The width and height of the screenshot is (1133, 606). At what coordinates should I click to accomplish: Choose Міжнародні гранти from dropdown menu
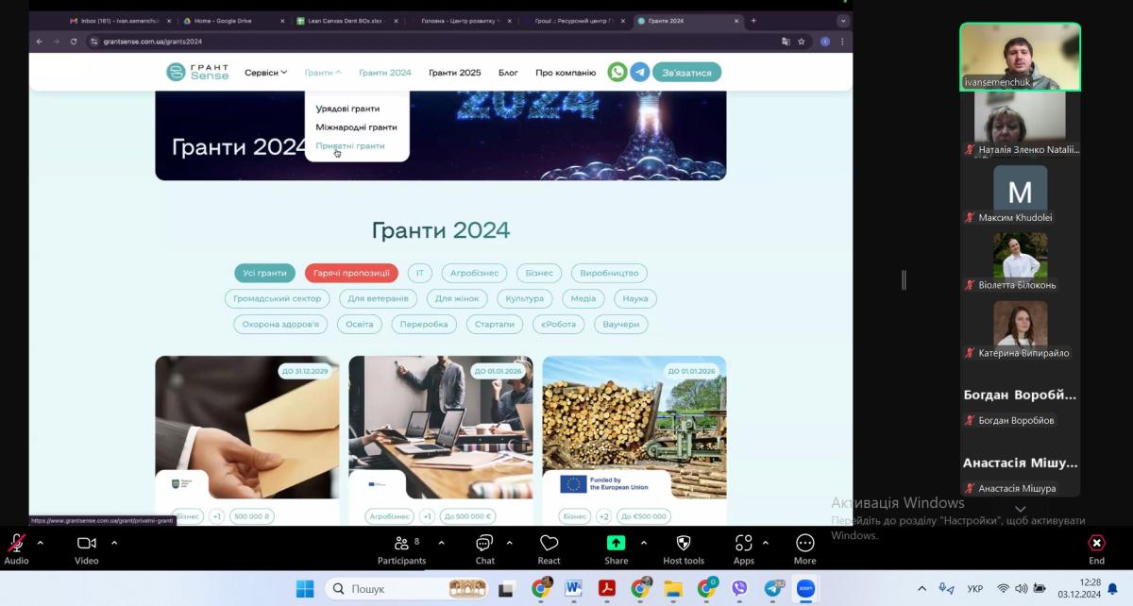tap(356, 127)
